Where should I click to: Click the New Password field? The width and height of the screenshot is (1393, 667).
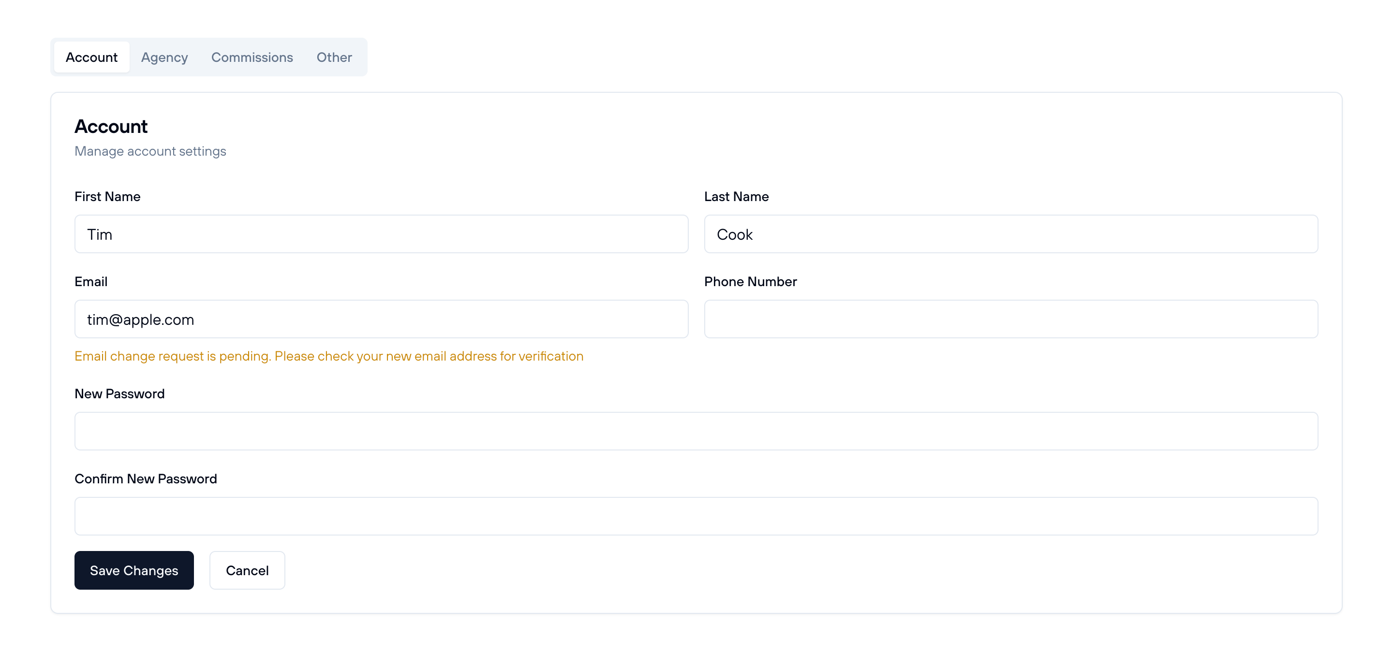[696, 431]
